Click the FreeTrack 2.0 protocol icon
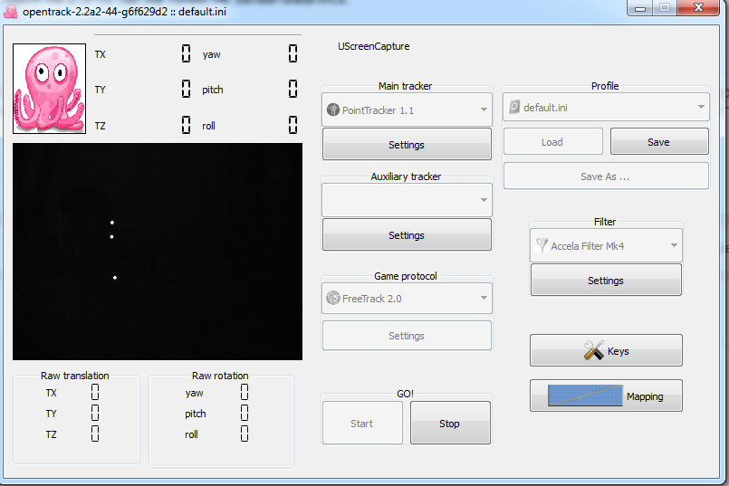729x486 pixels. (x=333, y=299)
